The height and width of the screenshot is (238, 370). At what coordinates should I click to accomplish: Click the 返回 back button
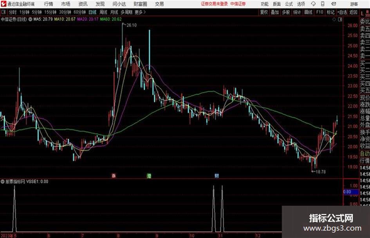353,12
